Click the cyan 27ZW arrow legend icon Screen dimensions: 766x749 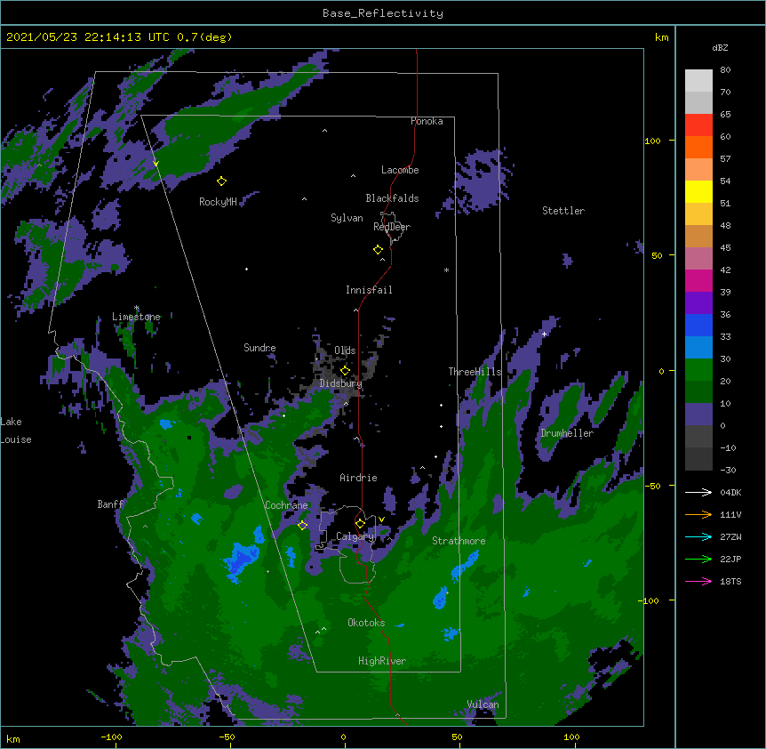pos(698,536)
